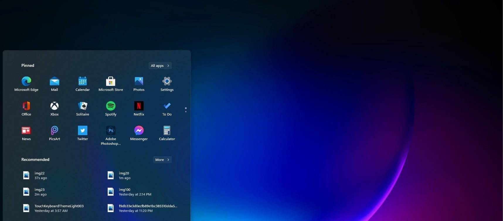Expand More recommended files
Viewport: 503px width, 221px height.
point(162,160)
